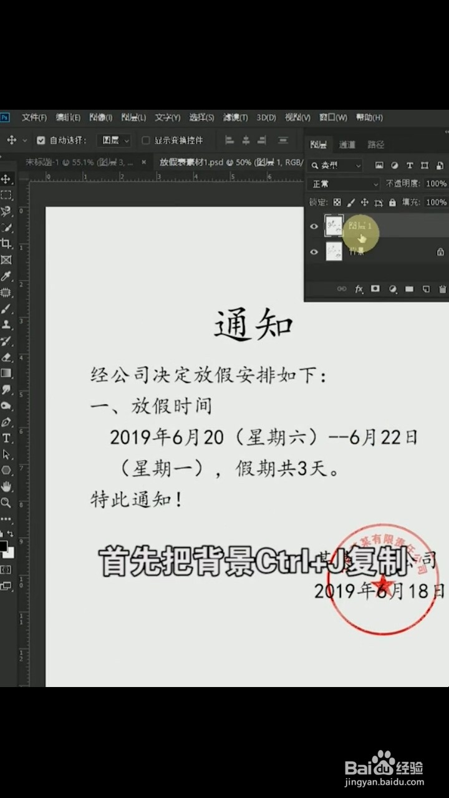This screenshot has width=449, height=798.
Task: Click the foreground color swatch
Action: [x=3, y=546]
